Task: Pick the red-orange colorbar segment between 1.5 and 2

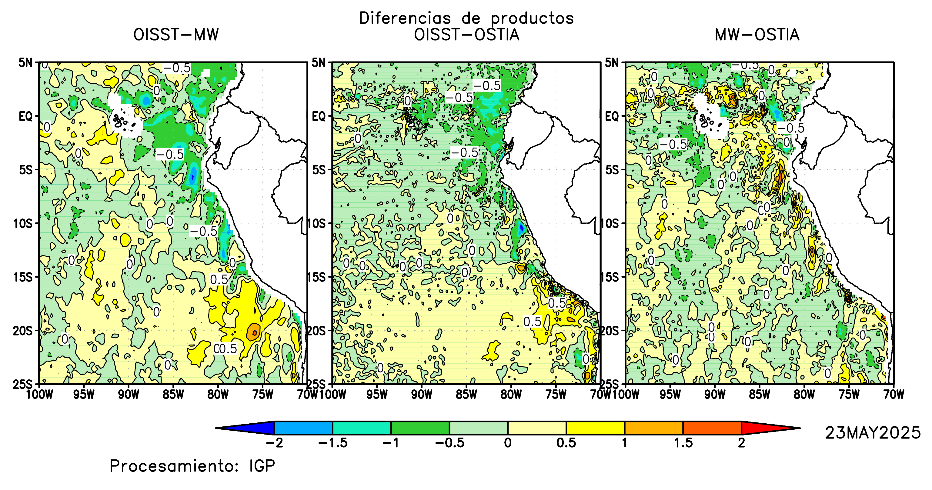Action: pyautogui.click(x=712, y=428)
